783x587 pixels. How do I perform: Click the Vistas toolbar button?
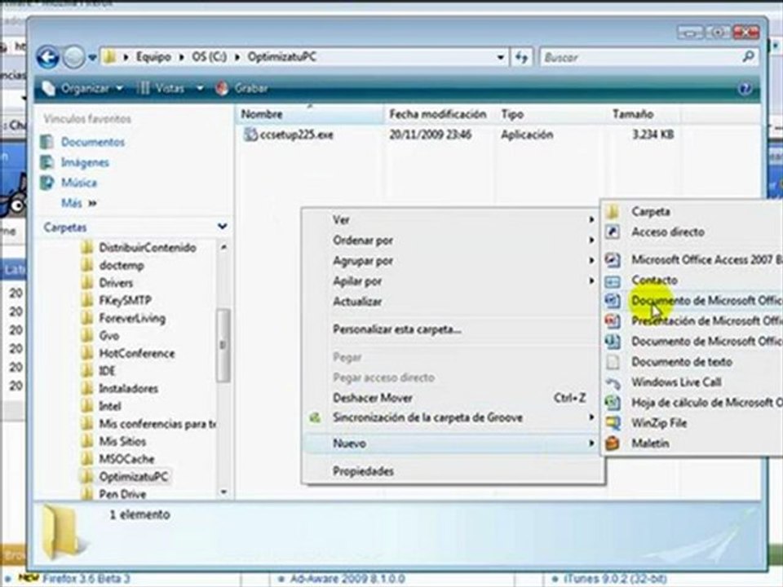(x=161, y=88)
